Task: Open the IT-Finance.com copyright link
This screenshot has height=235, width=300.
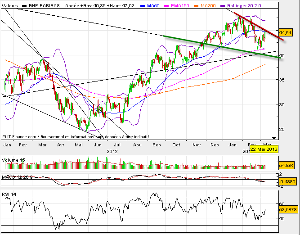Action: (x=19, y=136)
